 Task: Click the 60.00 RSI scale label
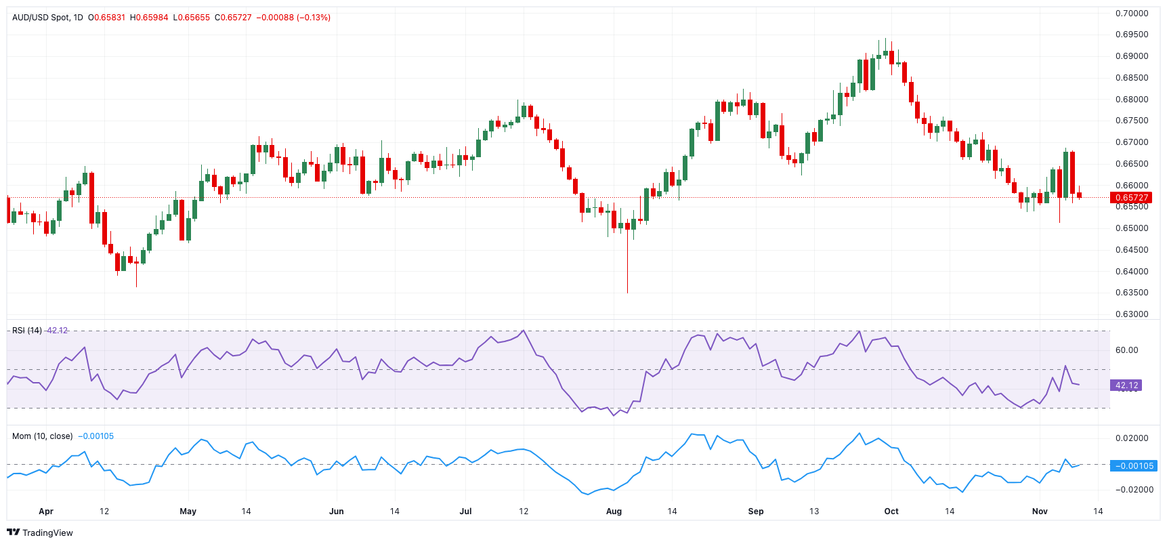pos(1126,350)
